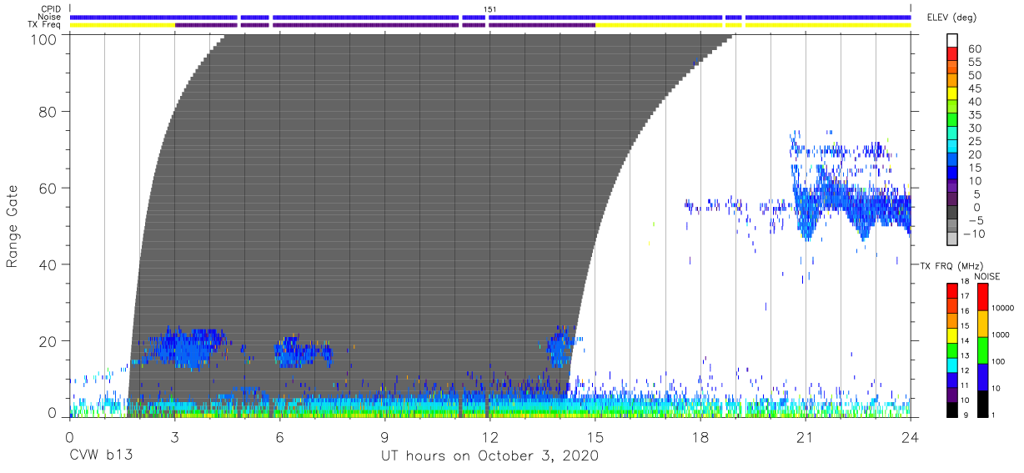Click the 30 tick on ELEV colorbar
Screen dimensions: 1024x473
click(973, 128)
